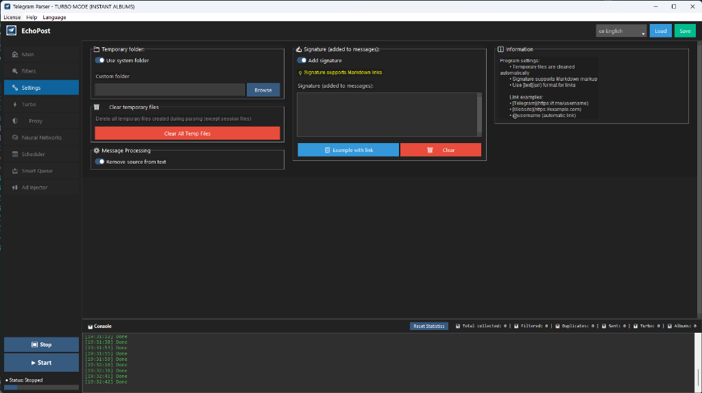Open the Help menu
The height and width of the screenshot is (393, 702).
[32, 17]
